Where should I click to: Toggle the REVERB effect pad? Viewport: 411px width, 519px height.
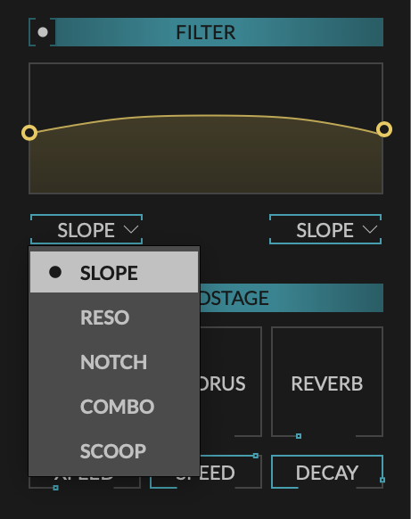pyautogui.click(x=327, y=382)
